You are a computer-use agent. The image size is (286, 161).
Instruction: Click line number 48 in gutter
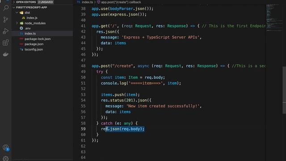point(83,66)
